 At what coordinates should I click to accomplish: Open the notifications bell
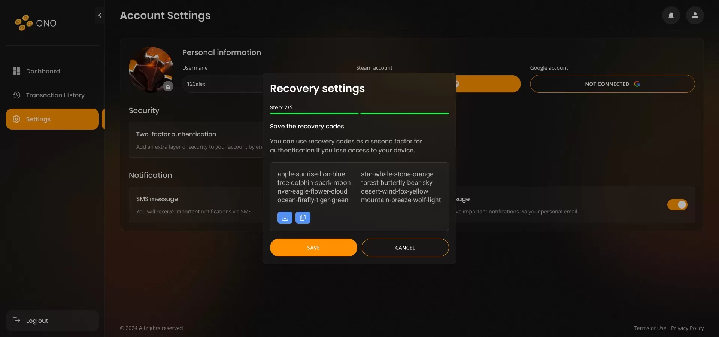point(671,15)
